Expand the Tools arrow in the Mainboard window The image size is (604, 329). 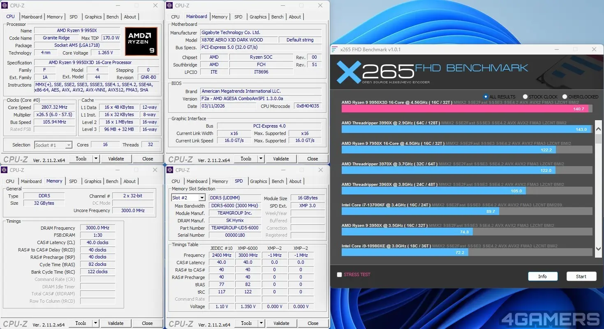click(261, 159)
